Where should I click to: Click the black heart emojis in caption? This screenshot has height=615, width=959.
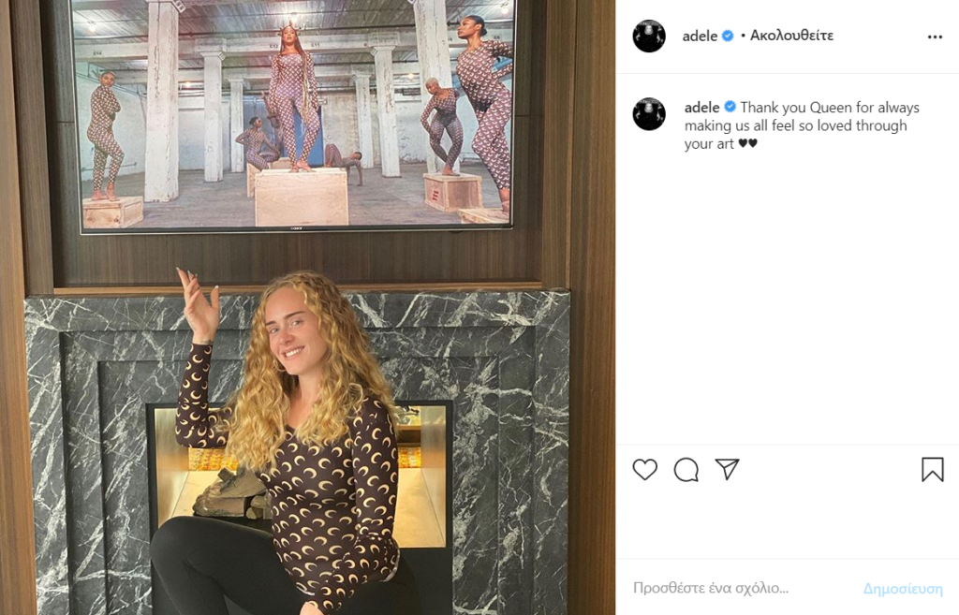coord(747,143)
